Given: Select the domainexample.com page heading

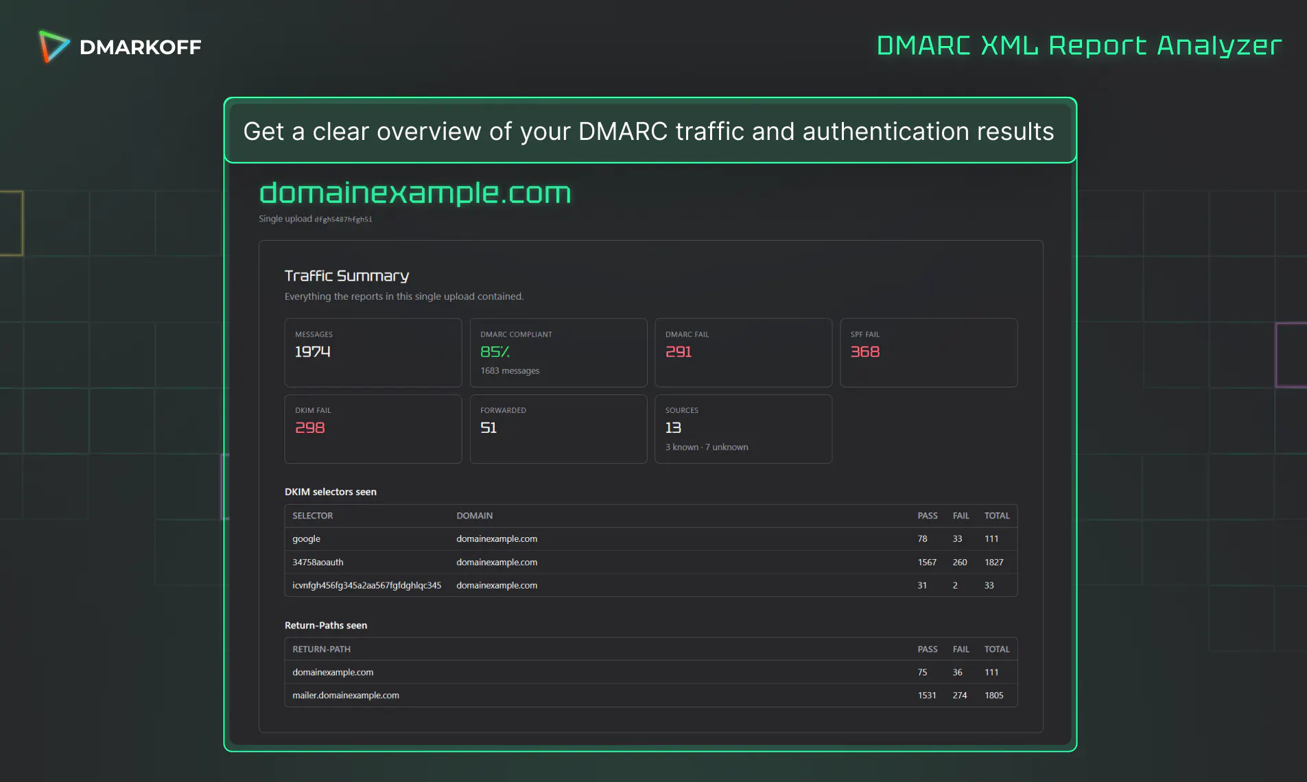Looking at the screenshot, I should [414, 193].
